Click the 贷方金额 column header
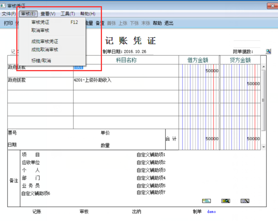 tap(240, 60)
